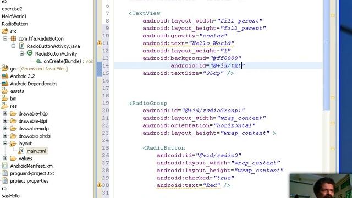
Task: Click the <RadioButton tag text
Action: pyautogui.click(x=164, y=148)
